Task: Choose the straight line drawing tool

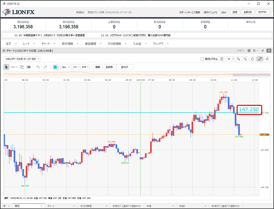Action: point(12,67)
